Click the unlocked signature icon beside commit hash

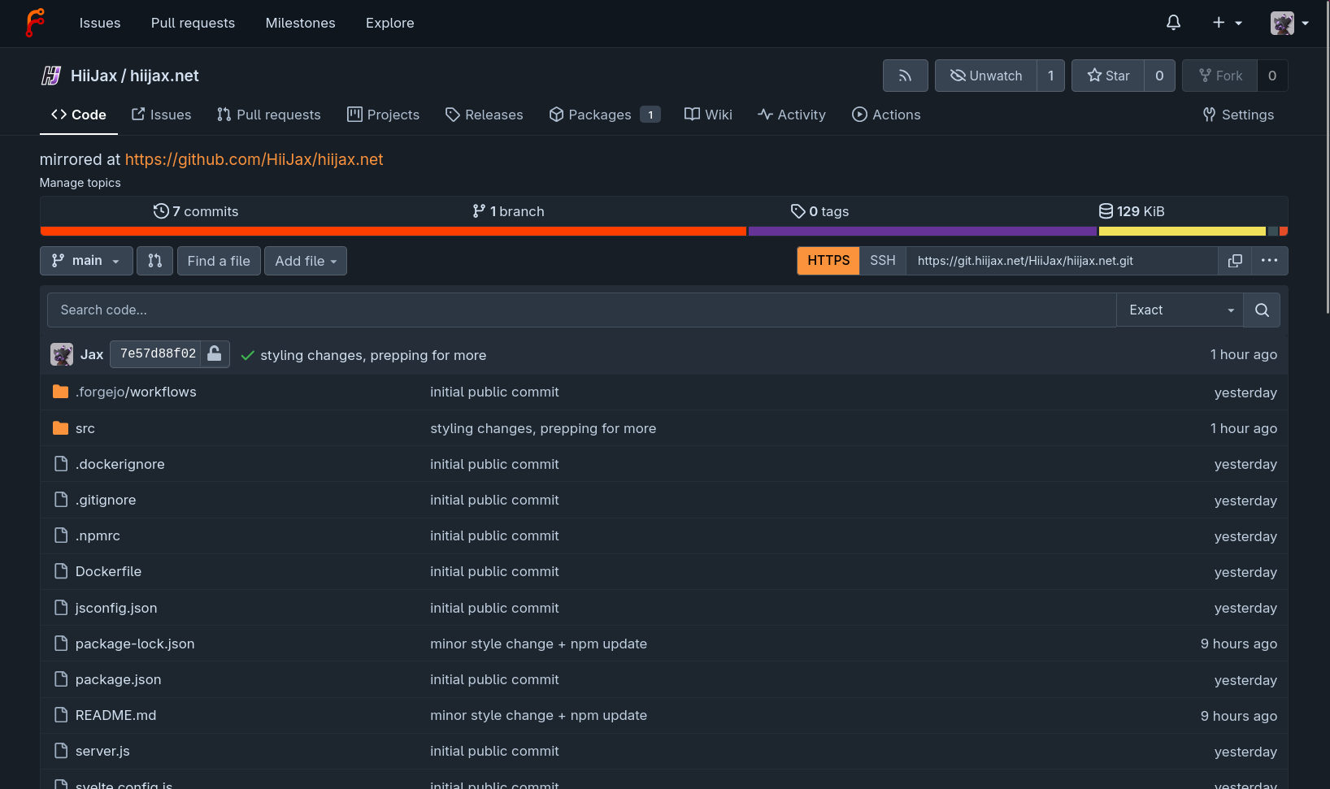(215, 353)
